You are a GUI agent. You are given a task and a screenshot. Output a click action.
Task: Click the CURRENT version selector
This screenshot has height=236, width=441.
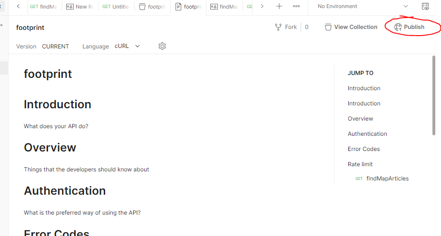click(x=55, y=47)
